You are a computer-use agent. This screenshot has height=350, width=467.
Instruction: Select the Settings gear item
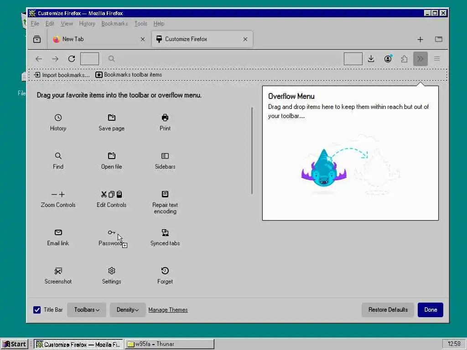click(x=111, y=276)
